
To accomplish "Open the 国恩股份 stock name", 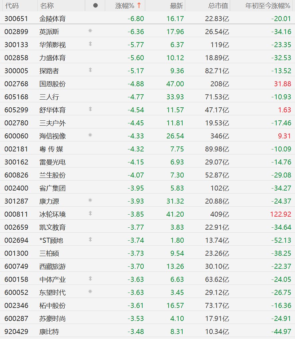I will pos(52,84).
